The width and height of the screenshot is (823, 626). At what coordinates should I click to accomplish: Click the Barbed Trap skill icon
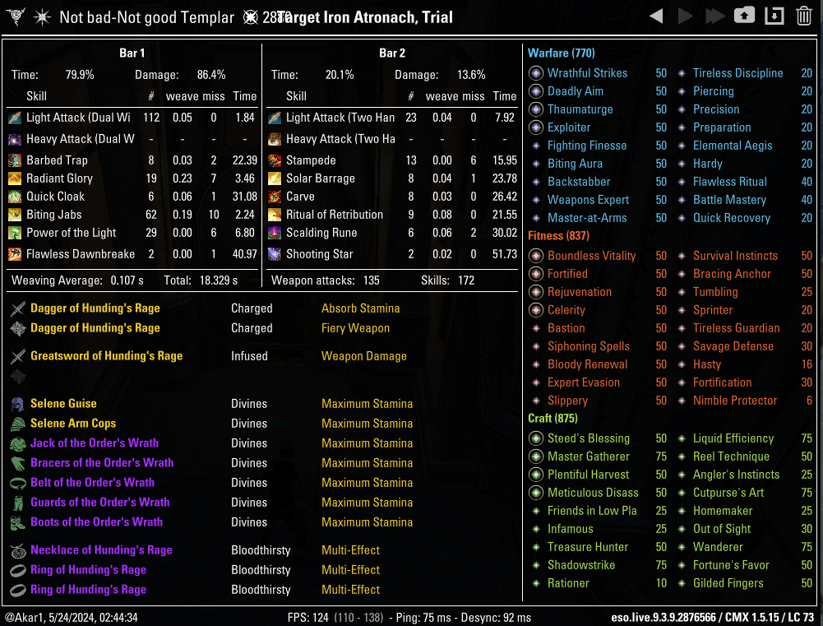coord(15,160)
